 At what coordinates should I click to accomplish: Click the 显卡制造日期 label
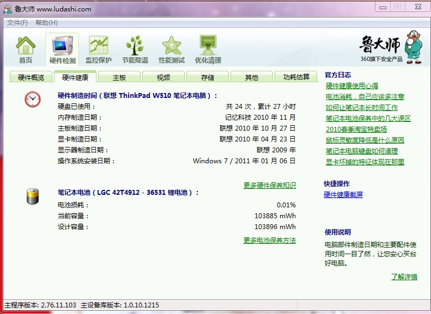point(80,139)
